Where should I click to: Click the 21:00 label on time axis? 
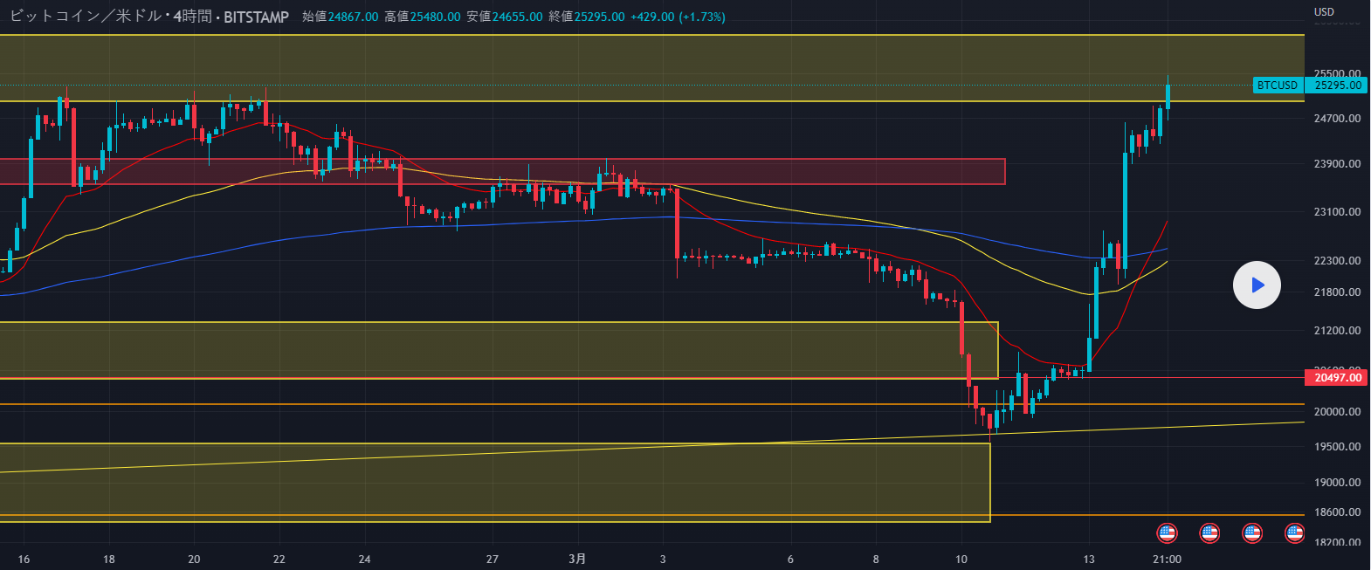pos(1167,559)
